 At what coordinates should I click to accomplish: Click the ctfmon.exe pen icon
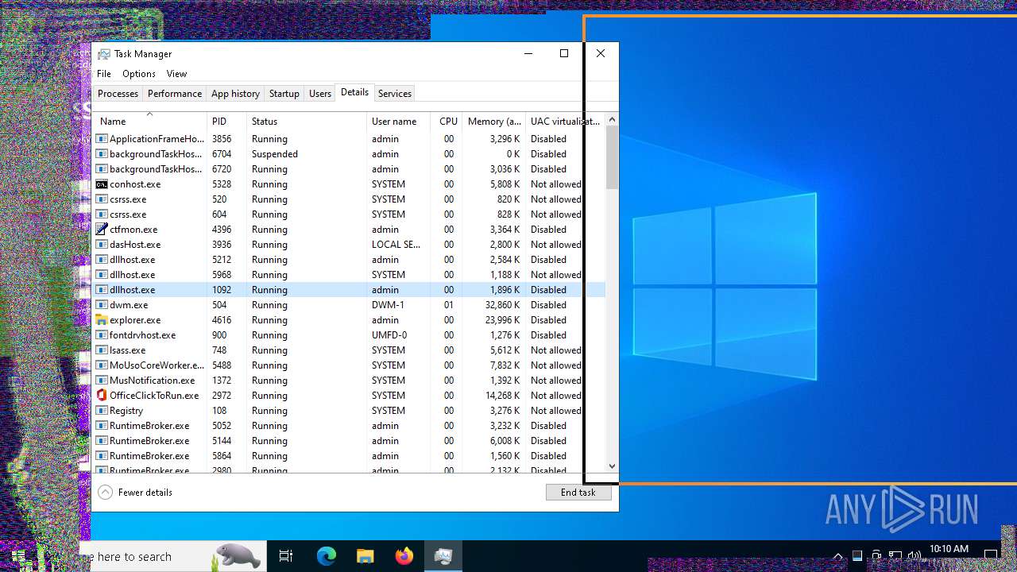(x=102, y=230)
